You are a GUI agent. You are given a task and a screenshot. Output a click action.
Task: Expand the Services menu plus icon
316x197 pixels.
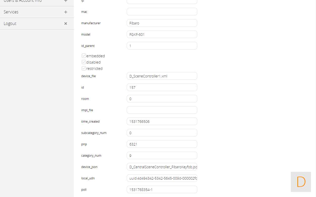[x=66, y=12]
